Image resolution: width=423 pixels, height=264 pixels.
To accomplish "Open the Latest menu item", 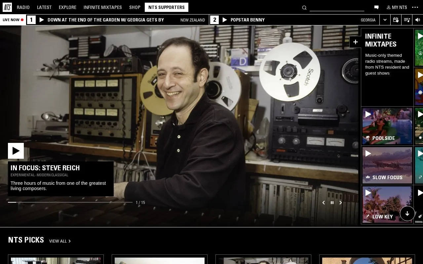I will coord(44,7).
